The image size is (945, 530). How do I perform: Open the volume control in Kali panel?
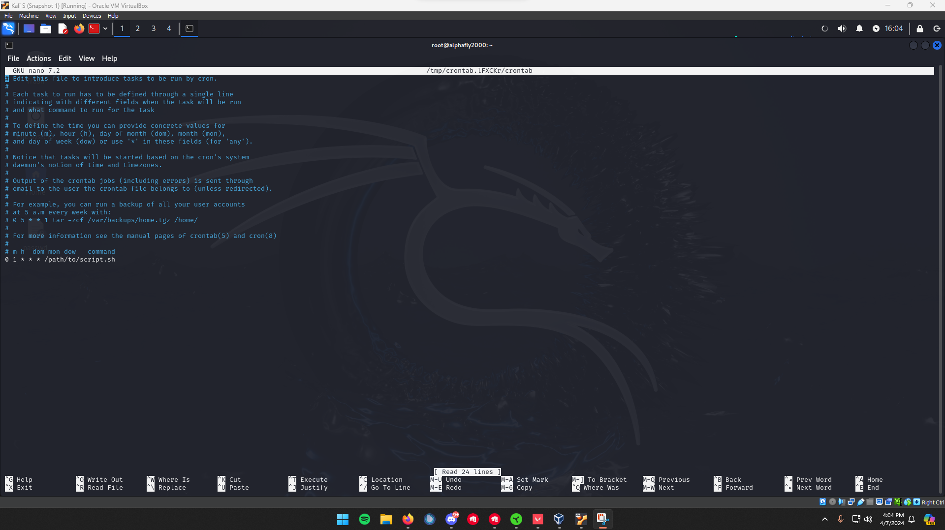(x=842, y=29)
